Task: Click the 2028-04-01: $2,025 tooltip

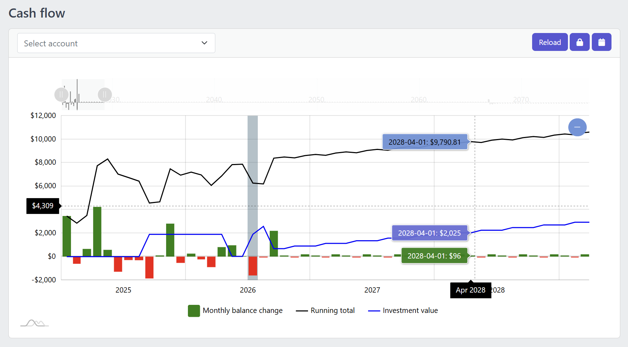Action: pyautogui.click(x=430, y=233)
